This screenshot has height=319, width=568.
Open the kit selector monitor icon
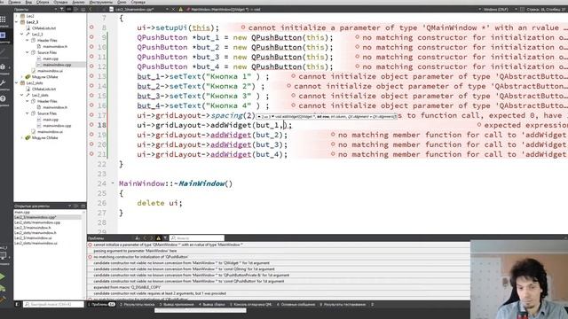tap(3, 256)
